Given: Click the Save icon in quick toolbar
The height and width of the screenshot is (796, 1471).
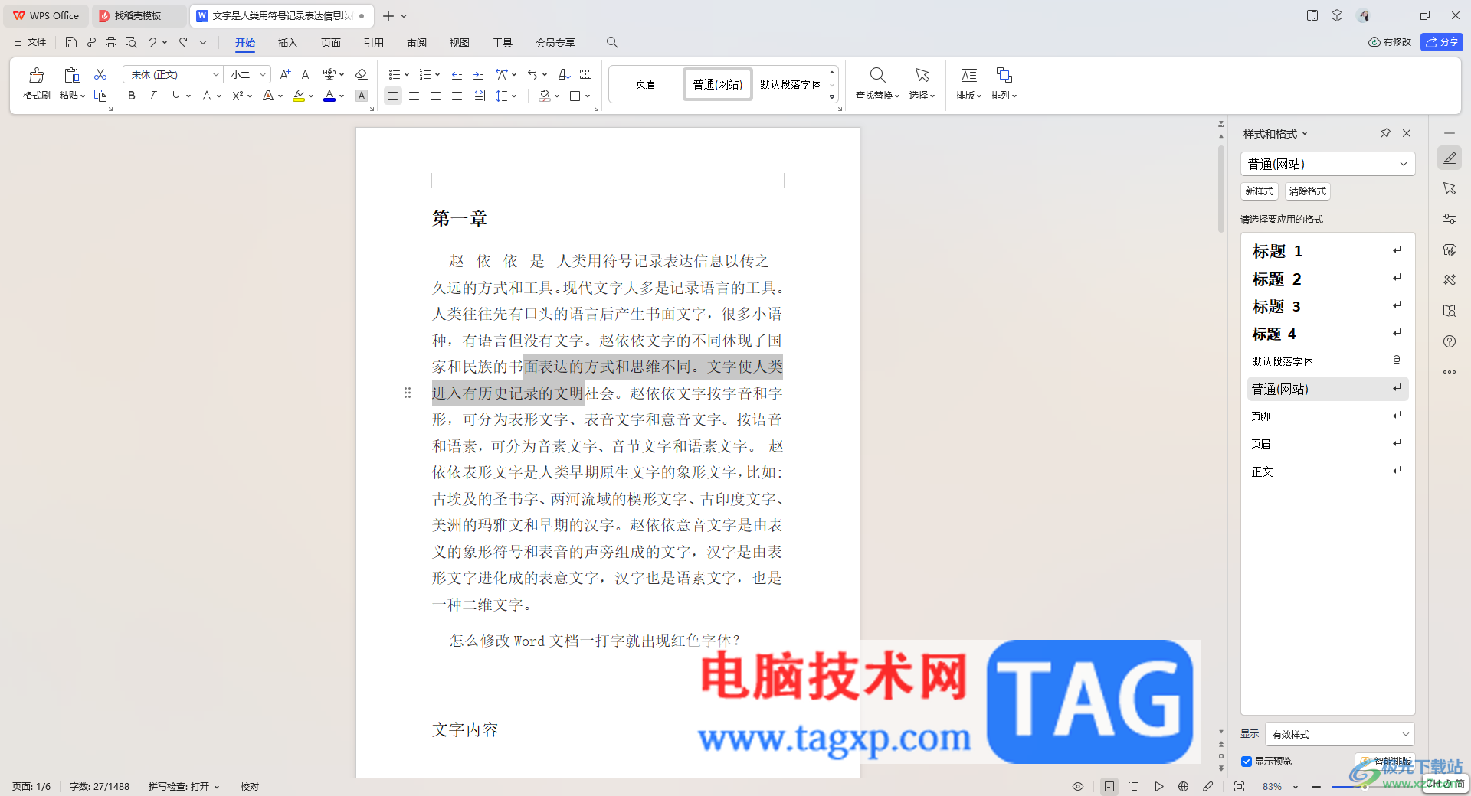Looking at the screenshot, I should [x=71, y=42].
